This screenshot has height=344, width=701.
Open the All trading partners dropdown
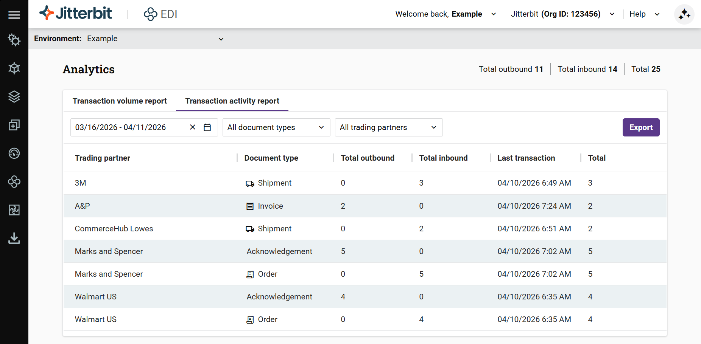[x=389, y=127]
